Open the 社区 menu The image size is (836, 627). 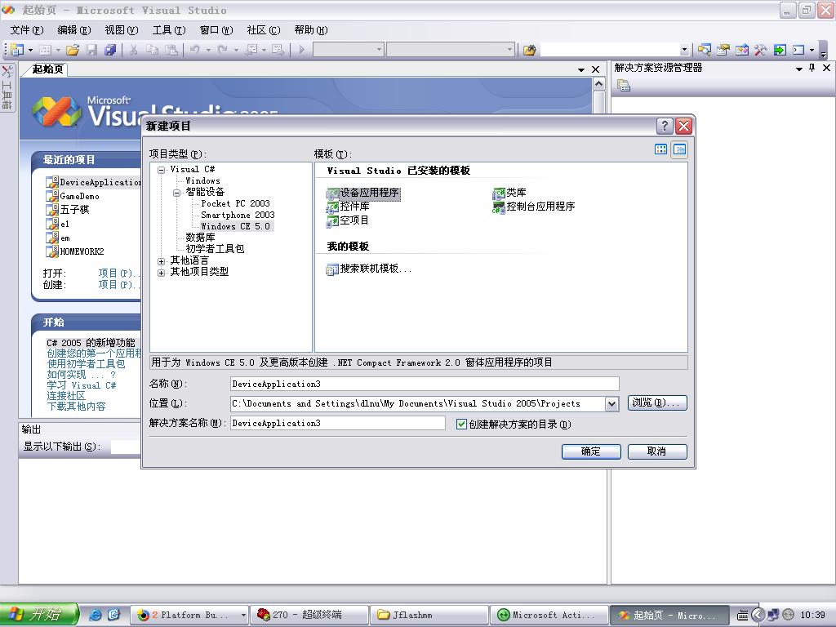coord(264,30)
